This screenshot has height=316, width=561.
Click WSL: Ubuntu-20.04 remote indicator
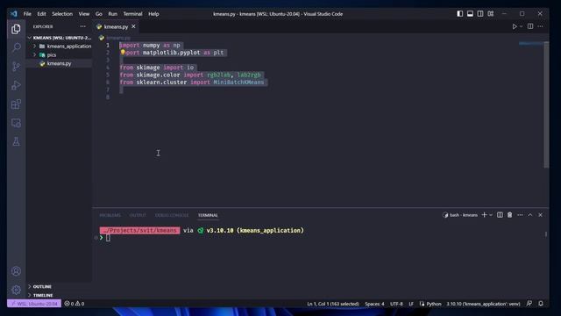(x=34, y=304)
